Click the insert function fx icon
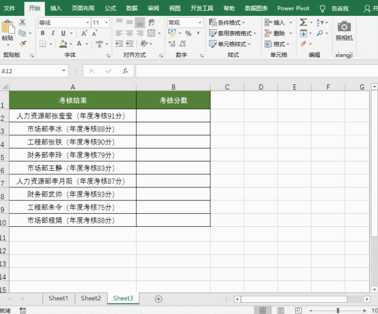The width and height of the screenshot is (378, 314). [x=125, y=71]
